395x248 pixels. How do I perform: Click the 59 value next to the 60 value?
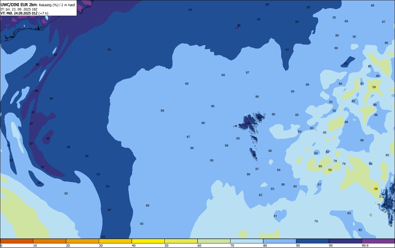[x=330, y=170]
